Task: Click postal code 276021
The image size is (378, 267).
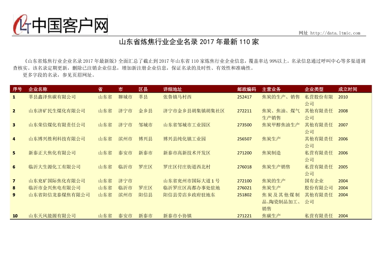Action: point(244,188)
